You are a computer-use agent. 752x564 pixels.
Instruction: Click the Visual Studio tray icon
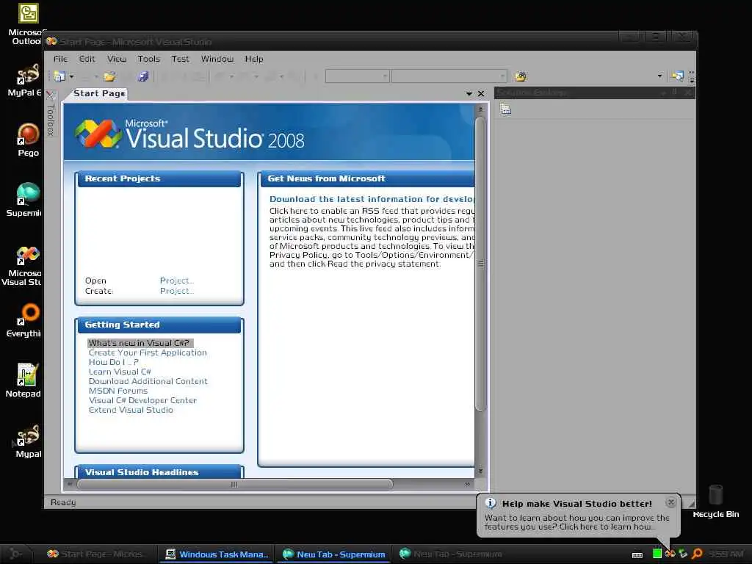(670, 554)
